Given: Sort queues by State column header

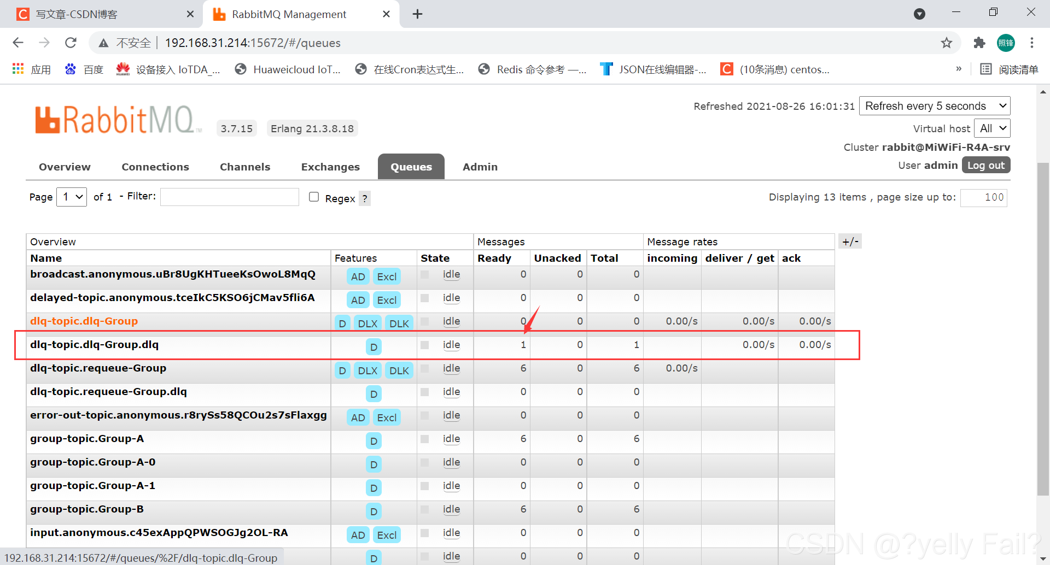Looking at the screenshot, I should pos(435,258).
